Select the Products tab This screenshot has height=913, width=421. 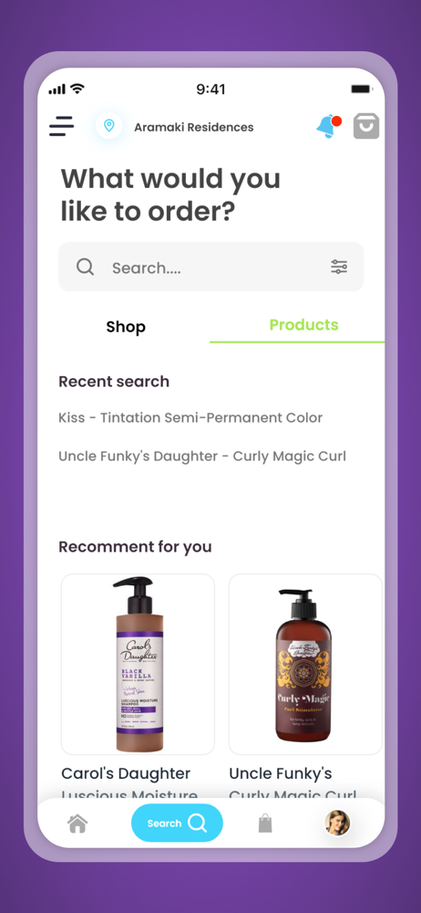(303, 325)
